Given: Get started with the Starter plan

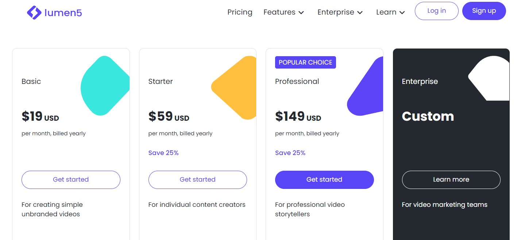Looking at the screenshot, I should coord(197,179).
